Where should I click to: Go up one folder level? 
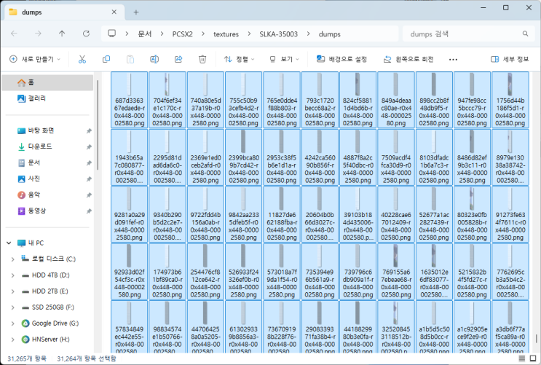62,34
